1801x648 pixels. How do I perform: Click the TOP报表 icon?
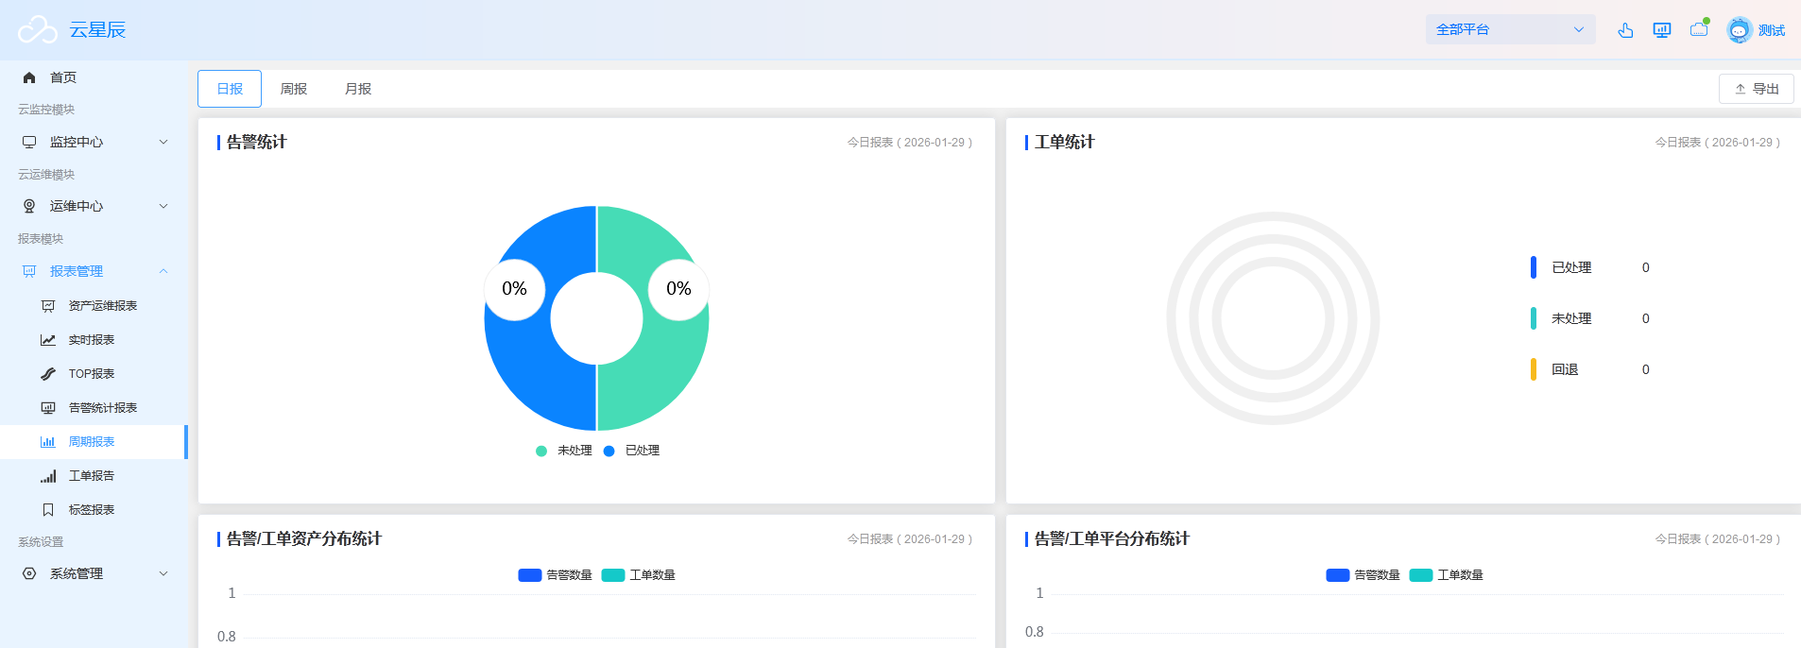[x=48, y=374]
